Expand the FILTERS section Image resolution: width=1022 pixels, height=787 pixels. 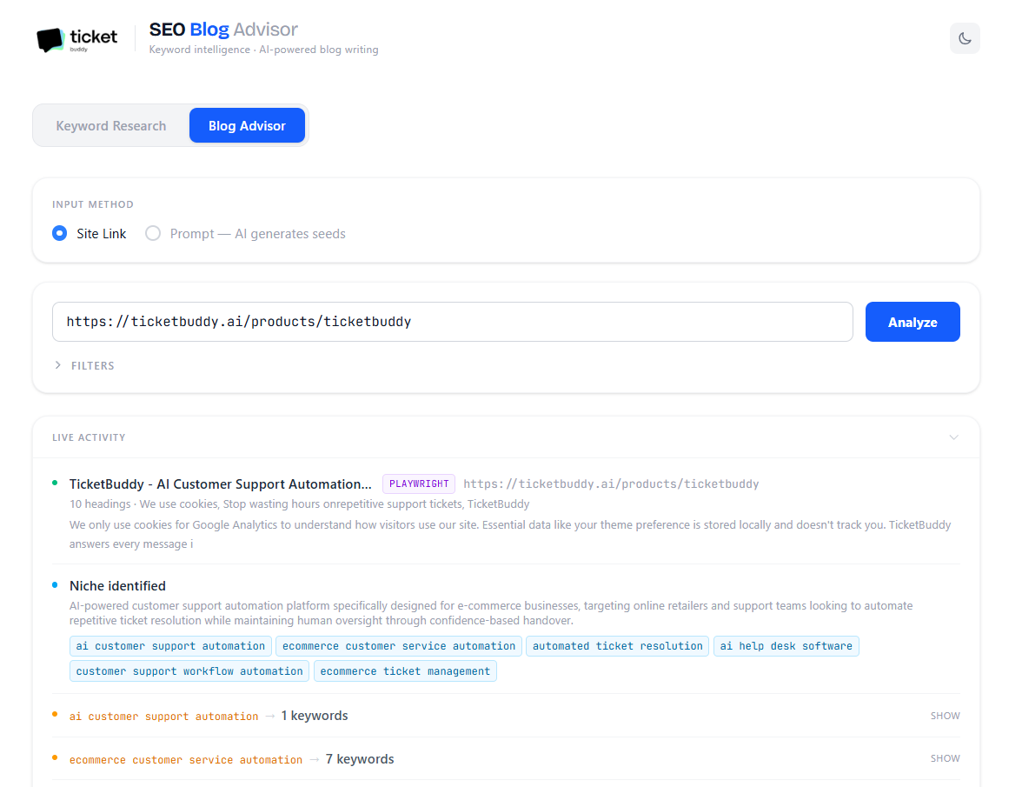tap(83, 365)
